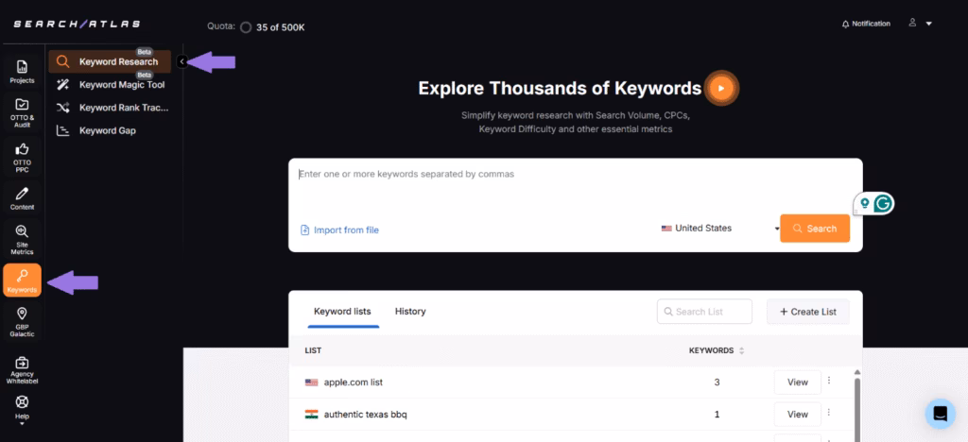The image size is (968, 442).
Task: Click Create List button
Action: tap(808, 312)
